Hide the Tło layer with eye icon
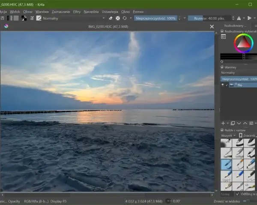 tap(223, 85)
